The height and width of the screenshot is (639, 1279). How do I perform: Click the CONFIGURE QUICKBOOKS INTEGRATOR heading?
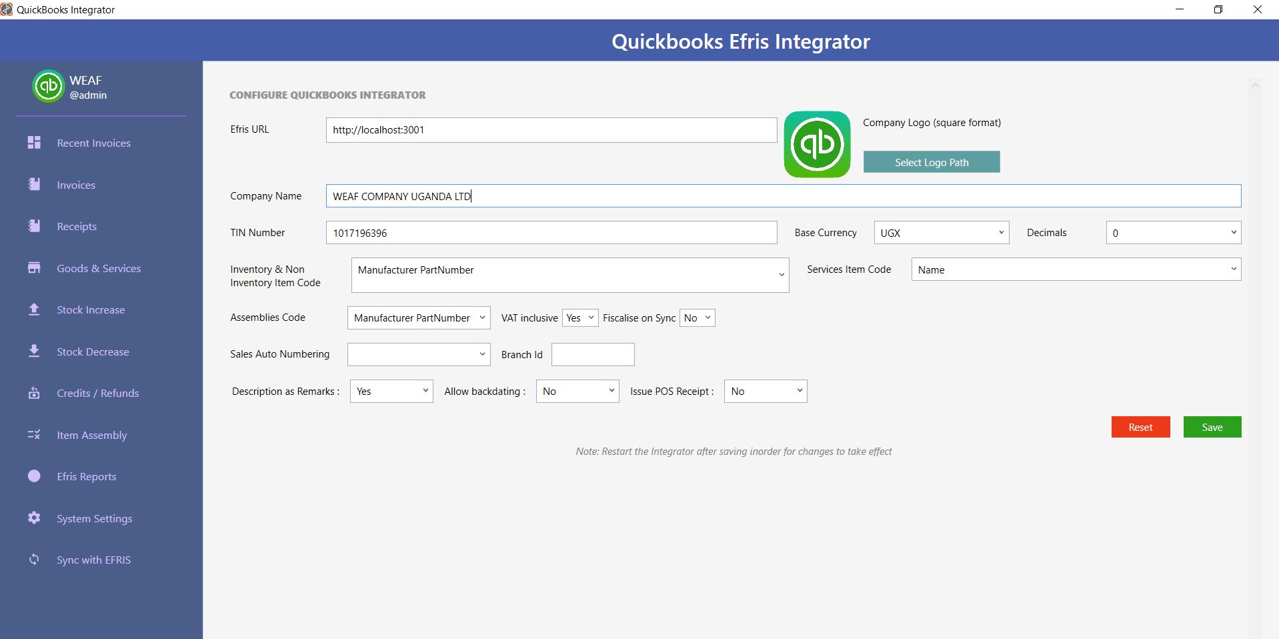pyautogui.click(x=327, y=95)
